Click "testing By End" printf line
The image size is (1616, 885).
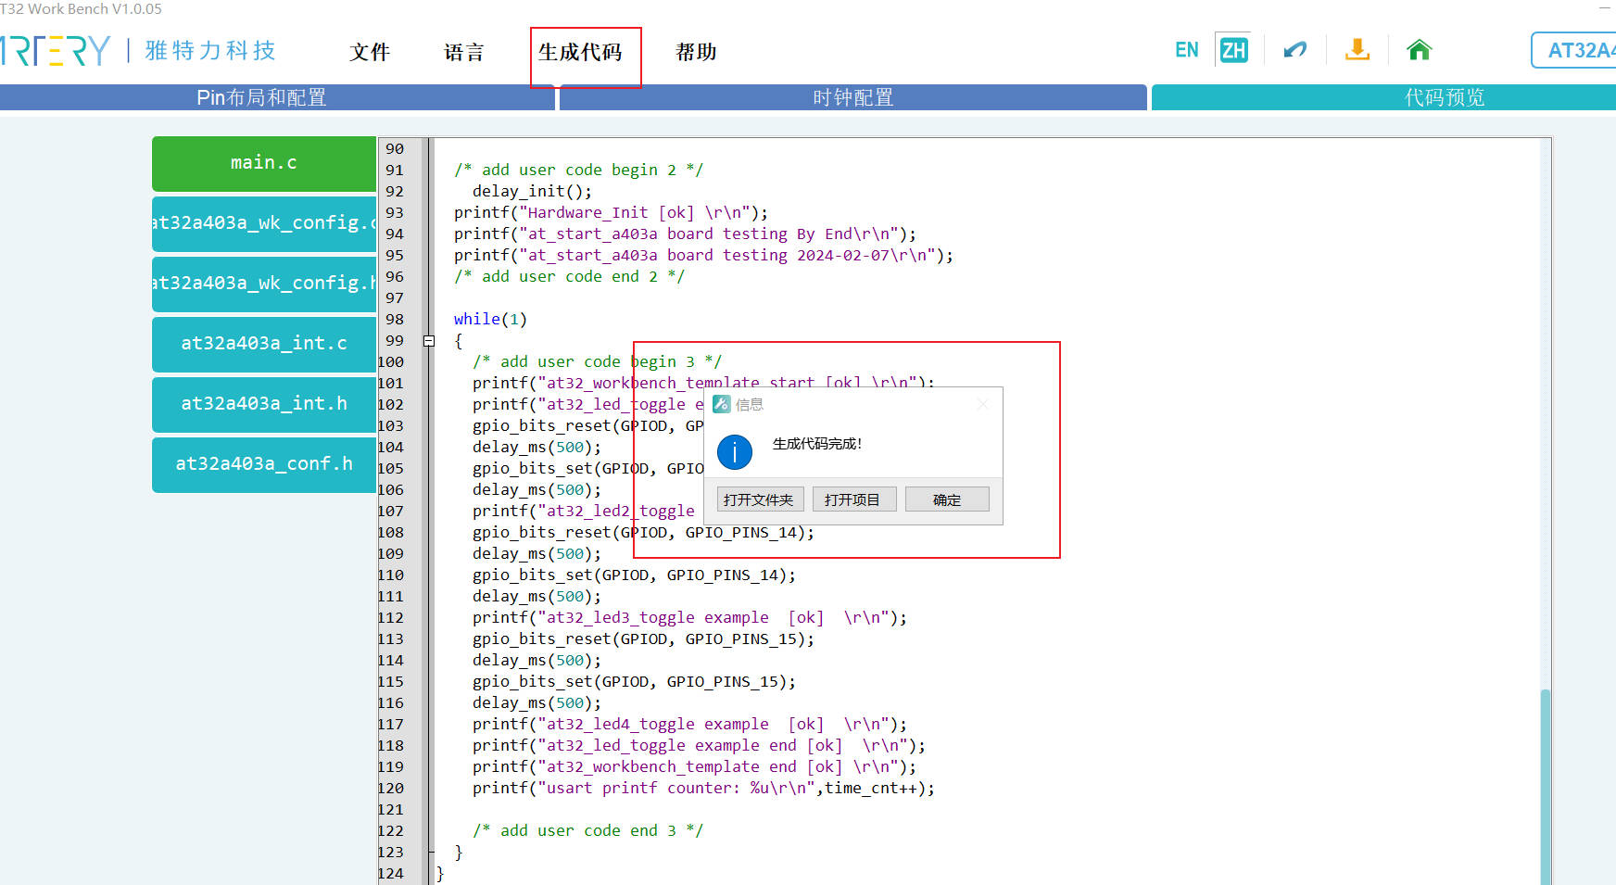pos(685,234)
